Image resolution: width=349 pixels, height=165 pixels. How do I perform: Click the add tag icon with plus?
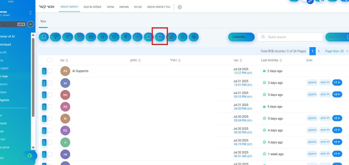click(103, 37)
